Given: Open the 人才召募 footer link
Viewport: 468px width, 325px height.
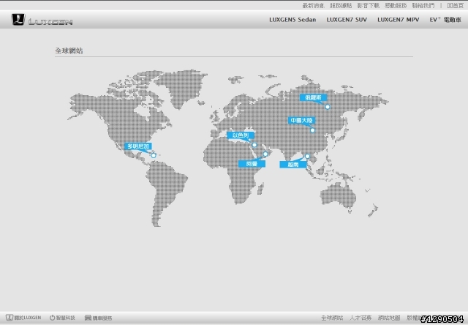Looking at the screenshot, I should click(361, 318).
